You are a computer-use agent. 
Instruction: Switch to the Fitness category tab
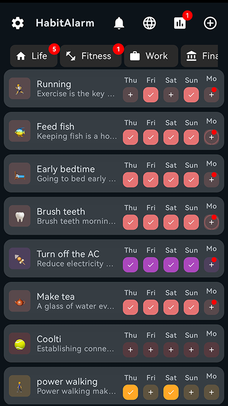pyautogui.click(x=91, y=56)
